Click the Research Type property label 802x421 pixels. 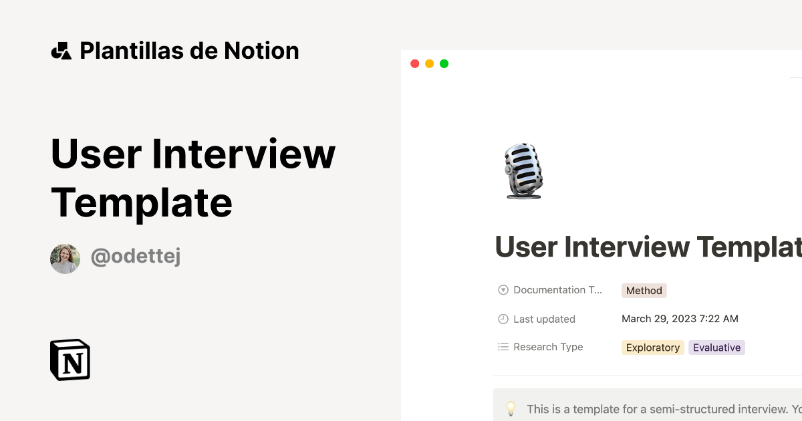click(548, 347)
